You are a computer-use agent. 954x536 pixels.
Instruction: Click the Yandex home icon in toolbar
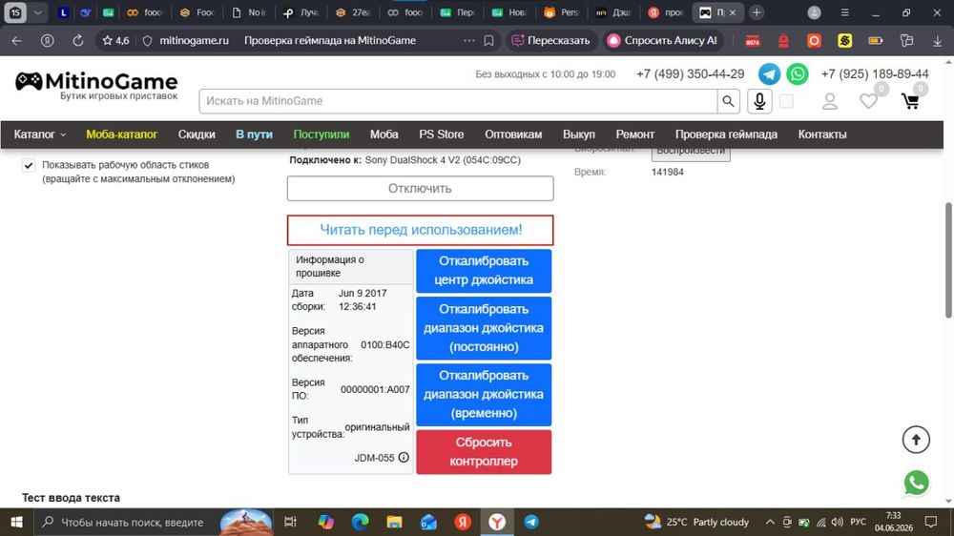coord(47,41)
